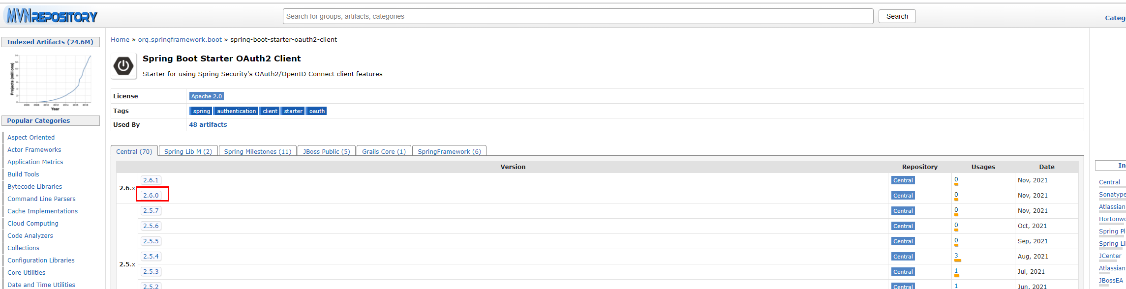Open Core Utilities category
The width and height of the screenshot is (1126, 289).
[27, 273]
